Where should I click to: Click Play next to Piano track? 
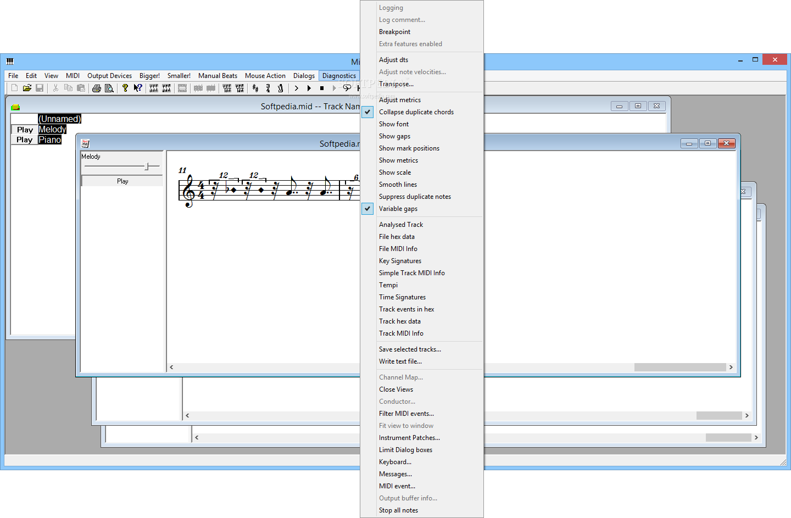click(x=25, y=140)
